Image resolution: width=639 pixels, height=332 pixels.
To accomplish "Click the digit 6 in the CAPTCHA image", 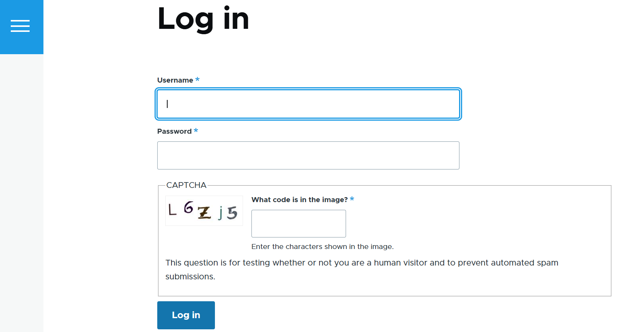I will tap(188, 207).
